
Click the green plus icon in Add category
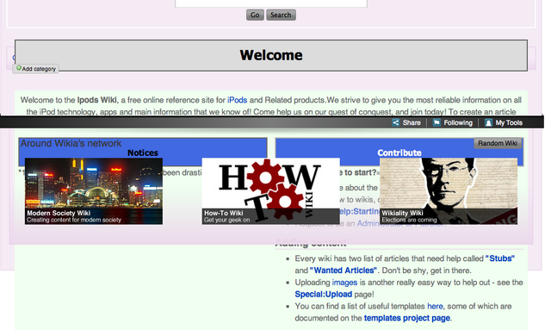[x=19, y=68]
